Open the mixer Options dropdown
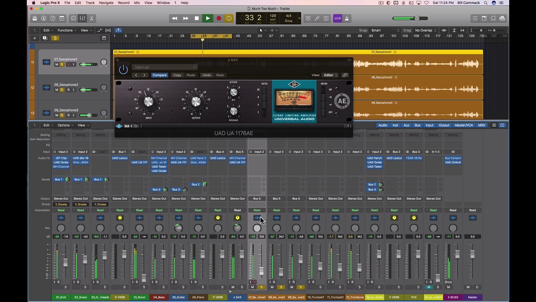The width and height of the screenshot is (536, 302). 65,125
